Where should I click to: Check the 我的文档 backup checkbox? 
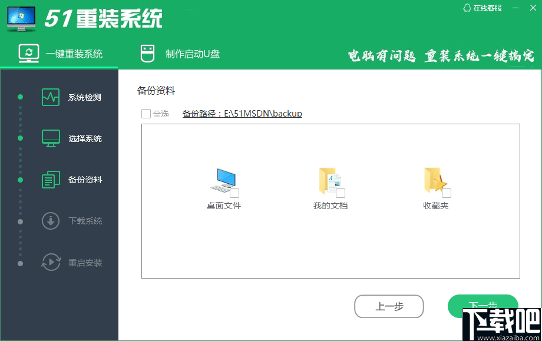point(341,193)
